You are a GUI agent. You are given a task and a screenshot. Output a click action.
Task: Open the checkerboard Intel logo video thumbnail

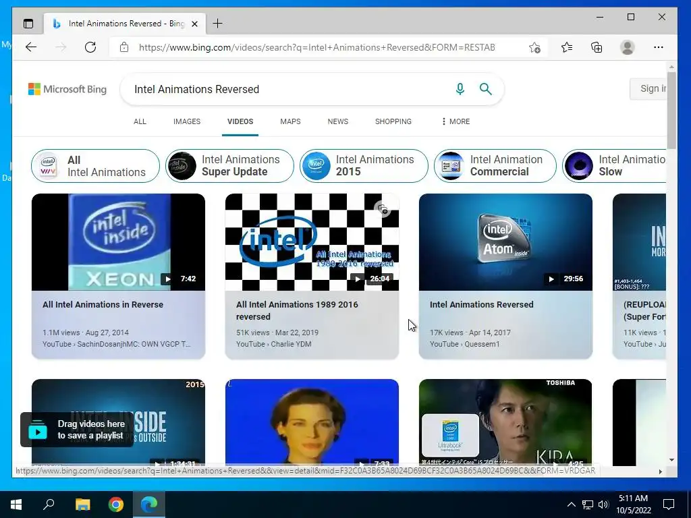pos(312,242)
